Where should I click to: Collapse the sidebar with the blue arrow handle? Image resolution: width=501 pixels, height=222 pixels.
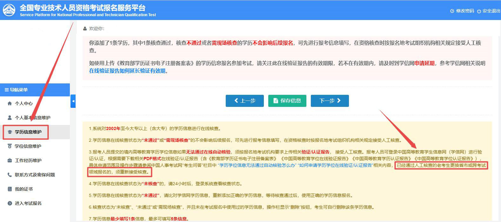tap(73, 101)
